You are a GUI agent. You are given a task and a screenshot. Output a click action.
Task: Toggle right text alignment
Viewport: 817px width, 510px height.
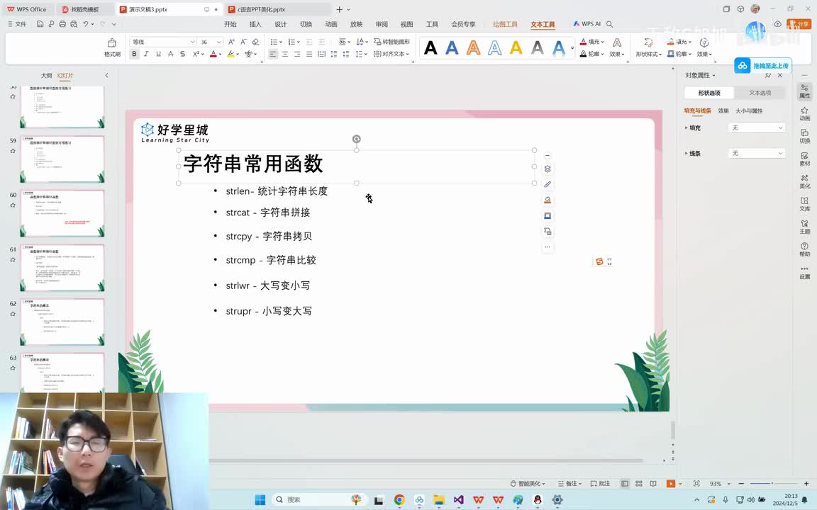tap(297, 54)
